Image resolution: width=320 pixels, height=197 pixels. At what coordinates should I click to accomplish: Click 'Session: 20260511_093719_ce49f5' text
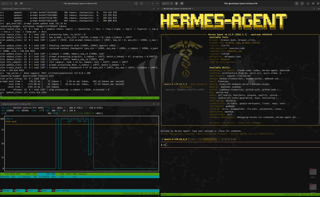click(185, 90)
